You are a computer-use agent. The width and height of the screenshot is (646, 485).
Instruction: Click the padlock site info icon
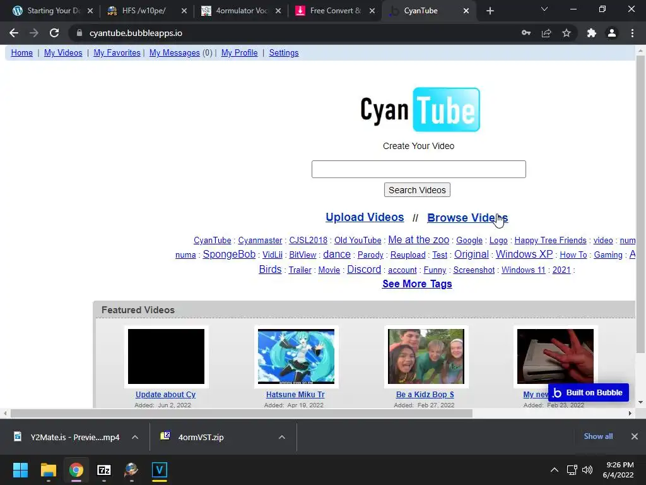tap(79, 33)
